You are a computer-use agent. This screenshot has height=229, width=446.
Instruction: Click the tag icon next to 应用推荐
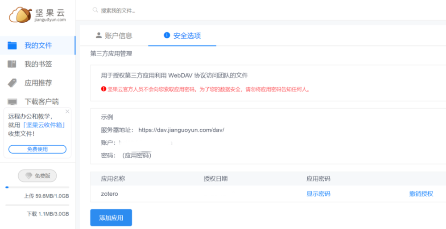[x=12, y=83]
